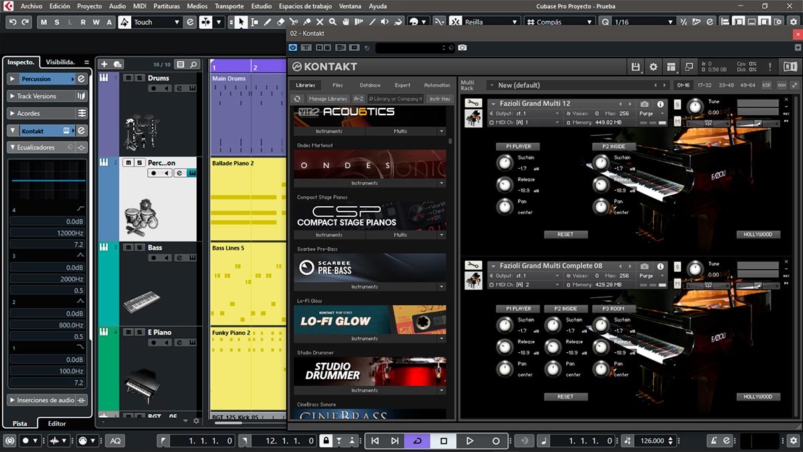Click Kontakt panic exclamation icon
Viewport: 803px width, 452px height.
tap(771, 67)
